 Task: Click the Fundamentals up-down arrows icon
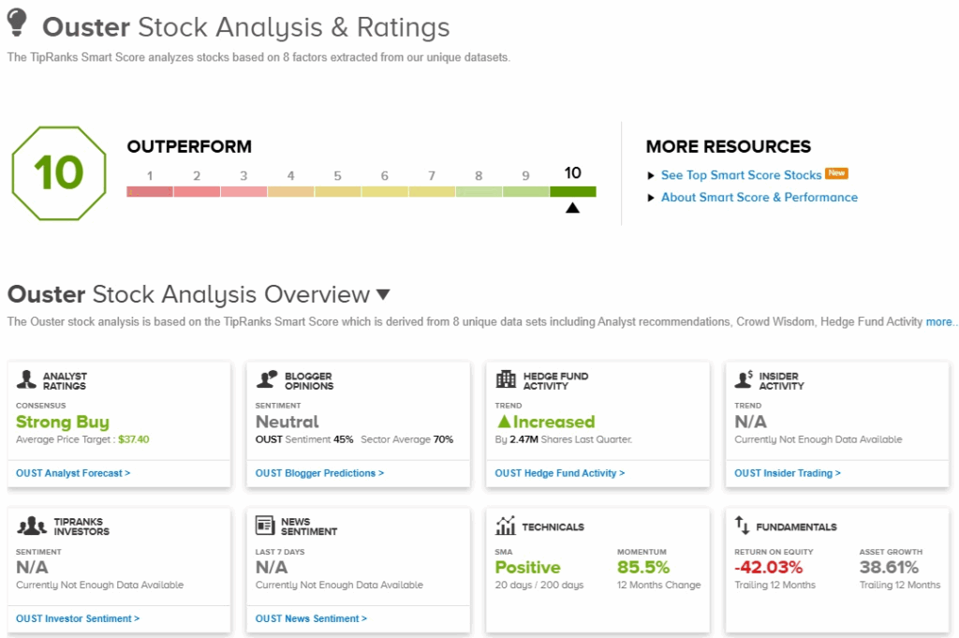[743, 526]
